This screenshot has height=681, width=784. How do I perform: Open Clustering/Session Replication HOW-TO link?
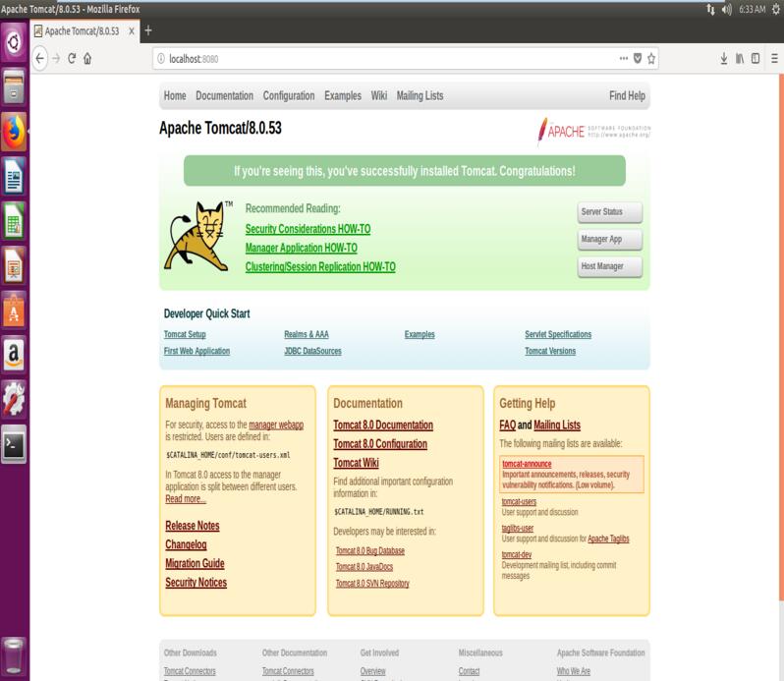pyautogui.click(x=320, y=267)
